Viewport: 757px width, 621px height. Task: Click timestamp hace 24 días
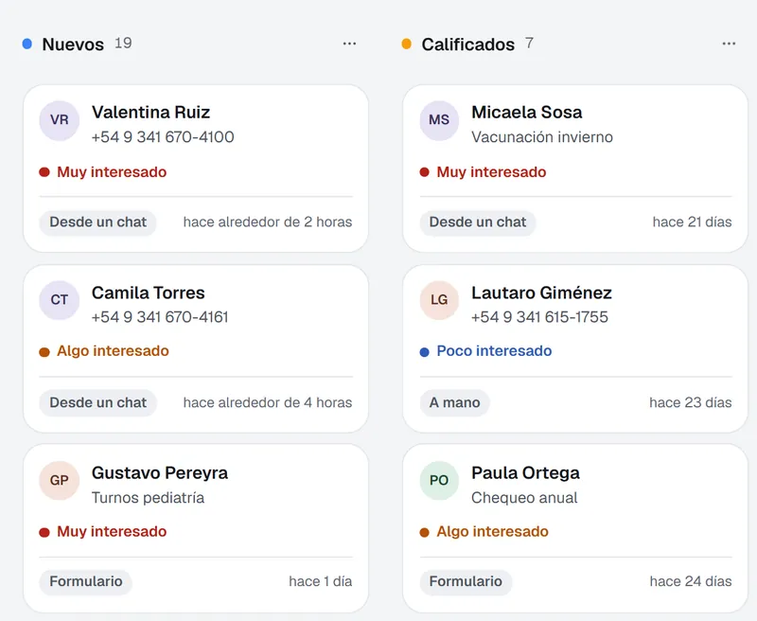(x=691, y=581)
